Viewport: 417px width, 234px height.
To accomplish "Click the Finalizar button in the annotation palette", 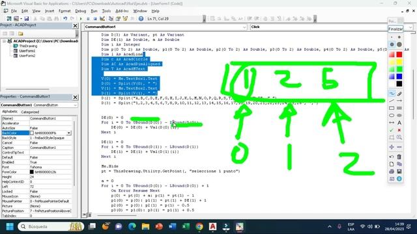I will click(395, 29).
